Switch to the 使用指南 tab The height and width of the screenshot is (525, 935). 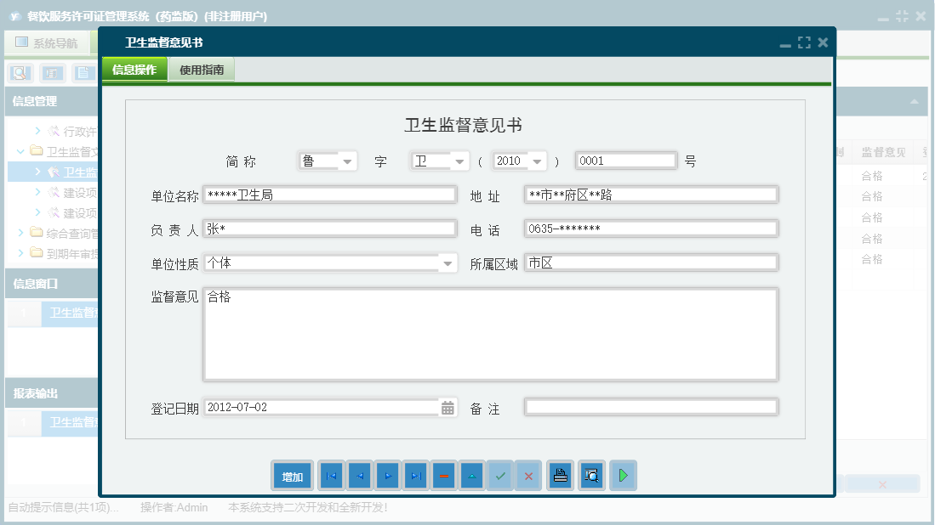pos(202,71)
